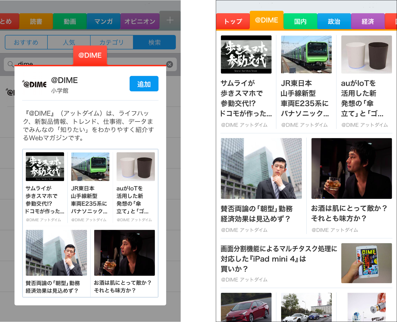Read 画面分割機能によるマルチタスク headline
The height and width of the screenshot is (322, 397).
279,259
